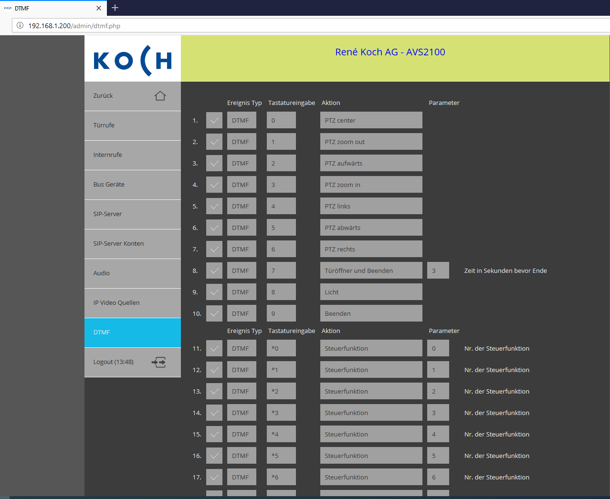Open the Beenden action dropdown in row 10

click(x=371, y=313)
